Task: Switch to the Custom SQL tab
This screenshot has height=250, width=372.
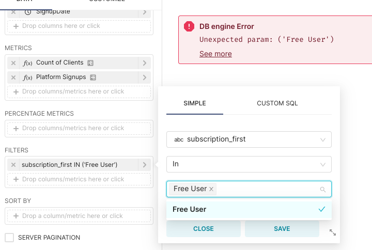Action: coord(277,103)
